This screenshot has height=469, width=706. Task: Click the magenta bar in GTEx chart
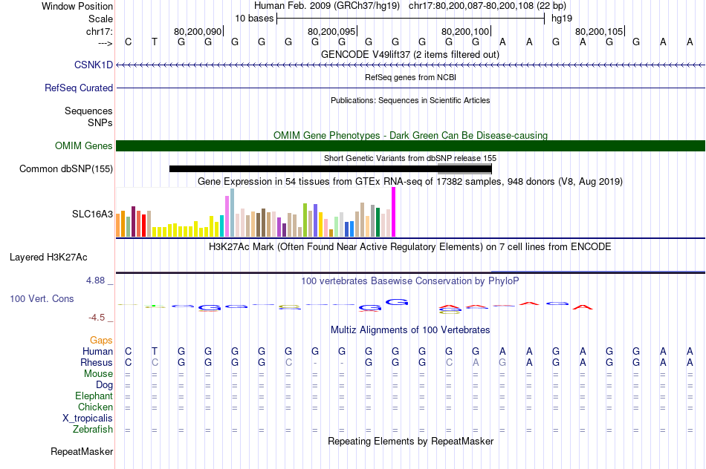pyautogui.click(x=394, y=212)
